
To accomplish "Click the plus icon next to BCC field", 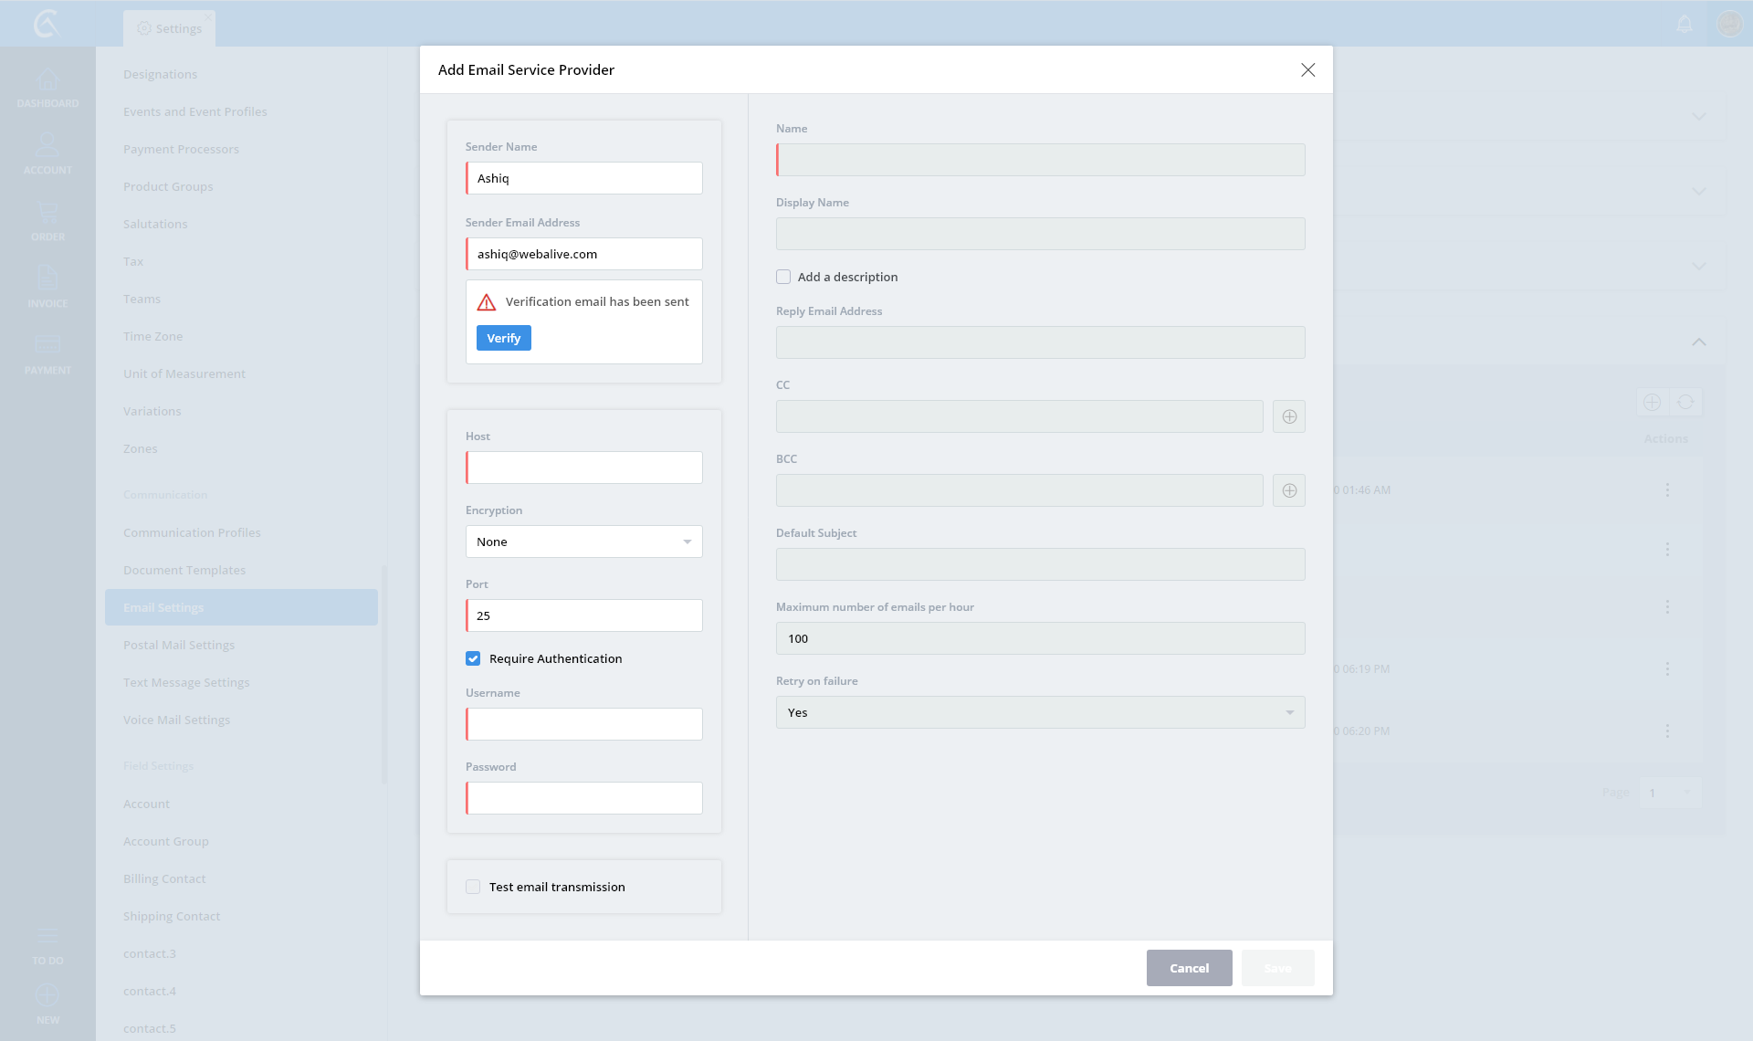I will coord(1288,490).
